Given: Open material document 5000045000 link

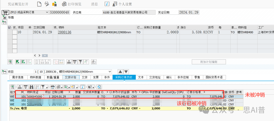Looking at the screenshot, I should 35,97.
